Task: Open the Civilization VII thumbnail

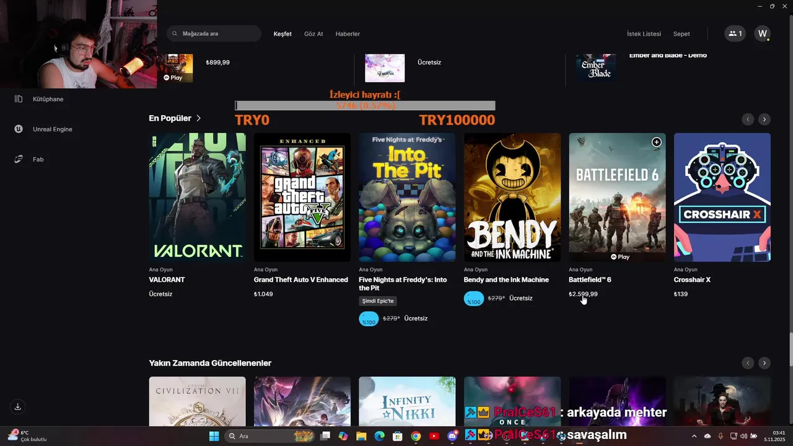Action: tap(197, 401)
